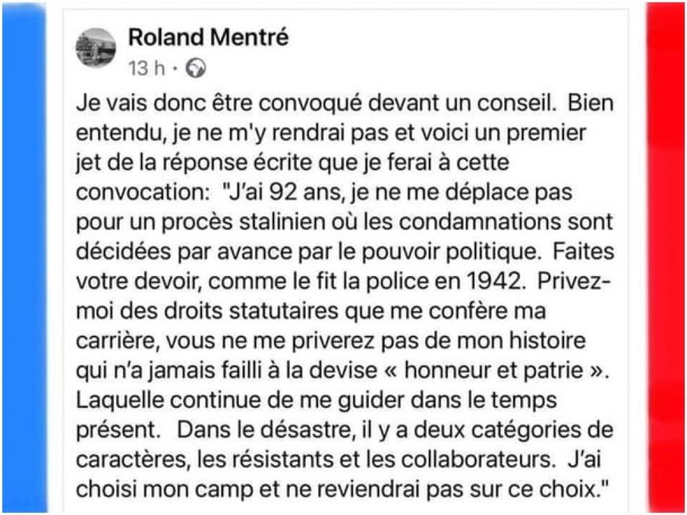Click the last line ending 'ce choix.'
This screenshot has width=687, height=515.
(x=343, y=490)
